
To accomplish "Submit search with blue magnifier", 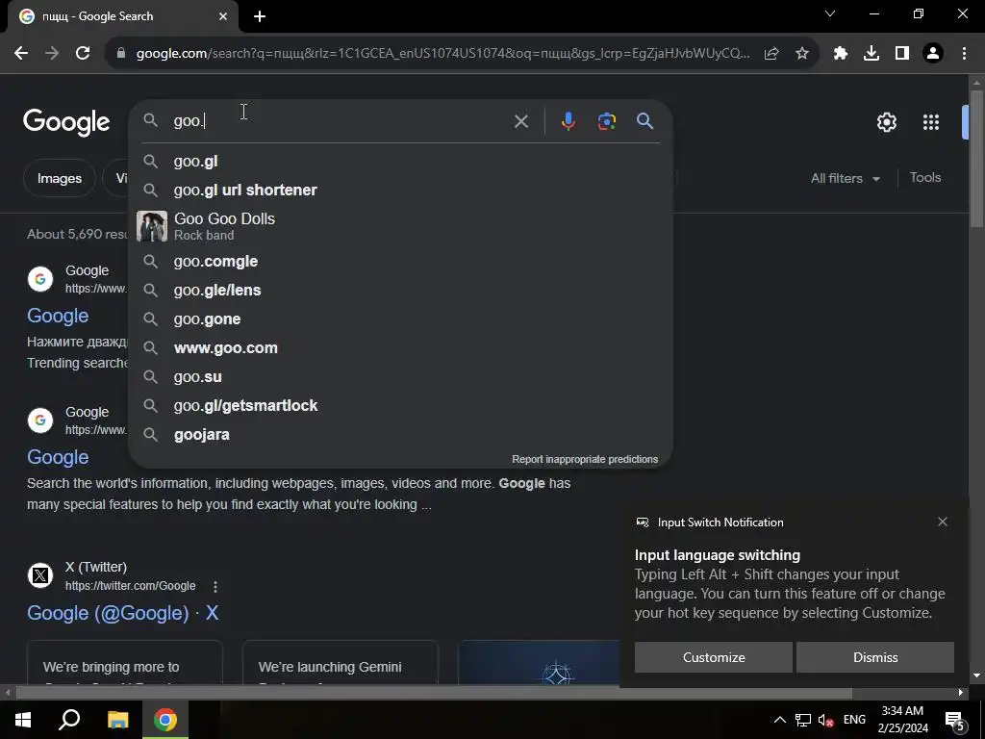I will click(644, 120).
